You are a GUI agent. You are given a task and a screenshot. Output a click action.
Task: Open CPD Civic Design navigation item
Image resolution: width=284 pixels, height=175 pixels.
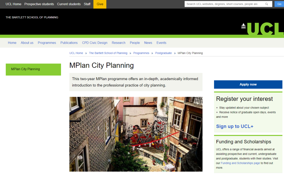click(95, 43)
